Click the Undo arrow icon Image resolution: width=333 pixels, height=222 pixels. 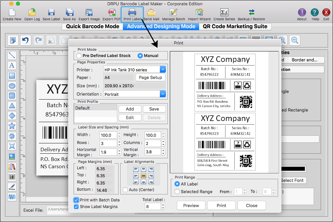pyautogui.click(x=26, y=40)
